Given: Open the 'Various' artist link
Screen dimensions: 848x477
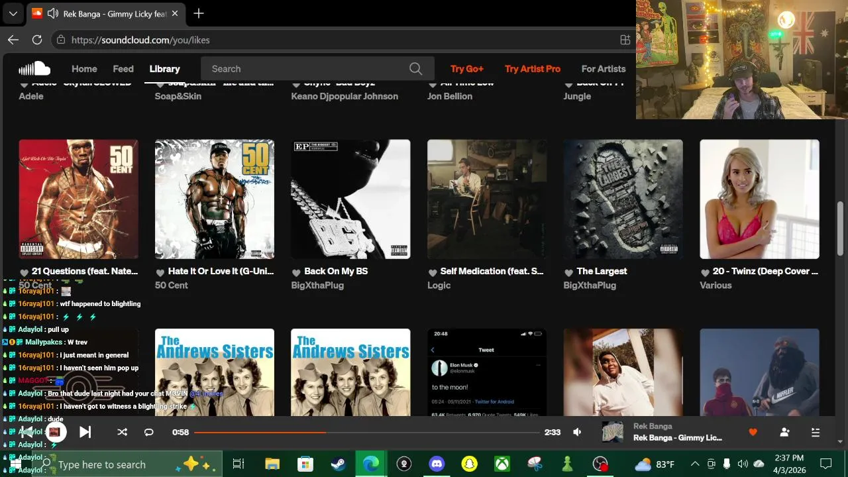Looking at the screenshot, I should click(x=715, y=286).
